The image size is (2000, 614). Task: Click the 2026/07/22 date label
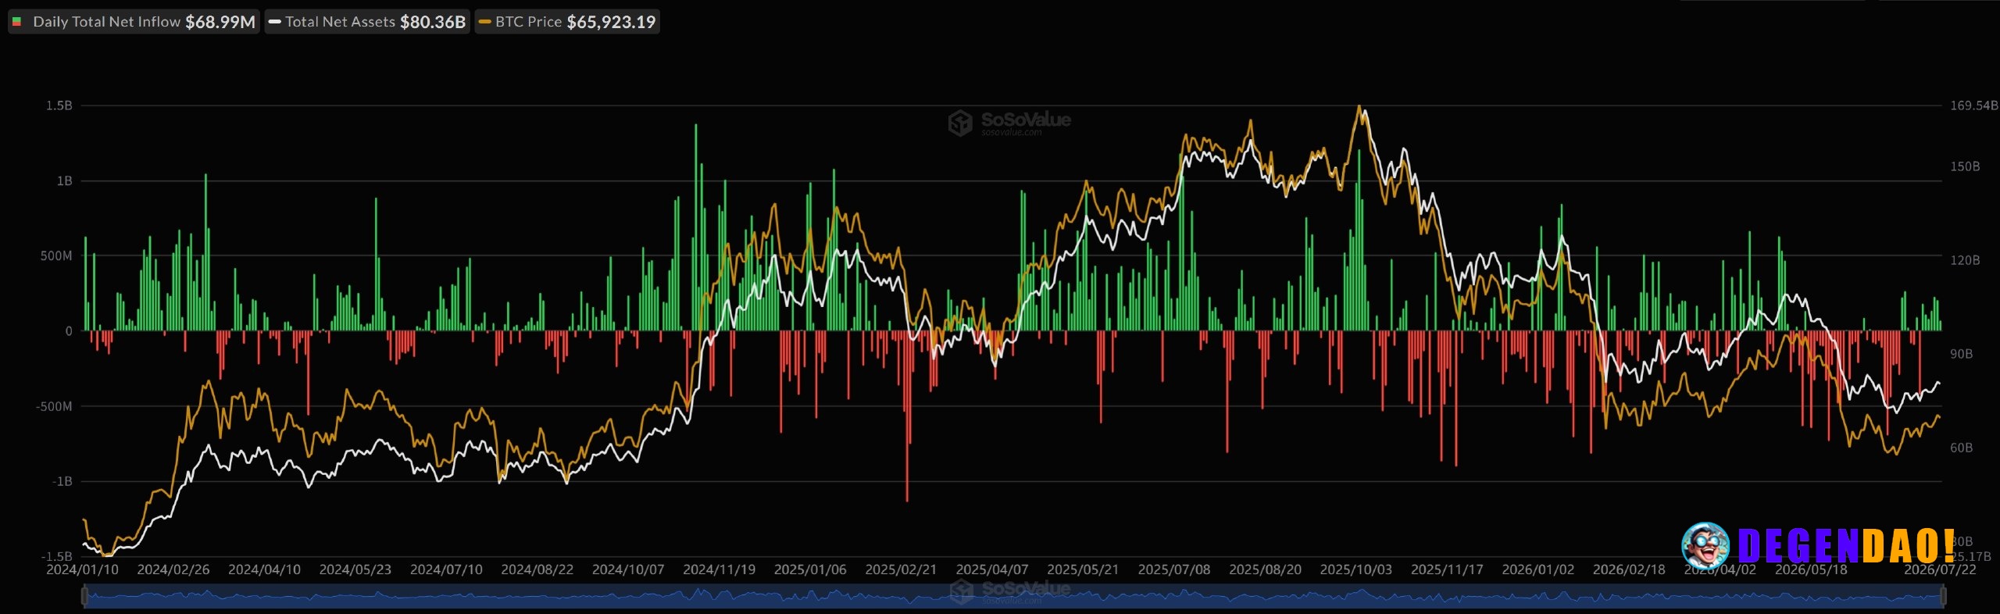point(1940,569)
